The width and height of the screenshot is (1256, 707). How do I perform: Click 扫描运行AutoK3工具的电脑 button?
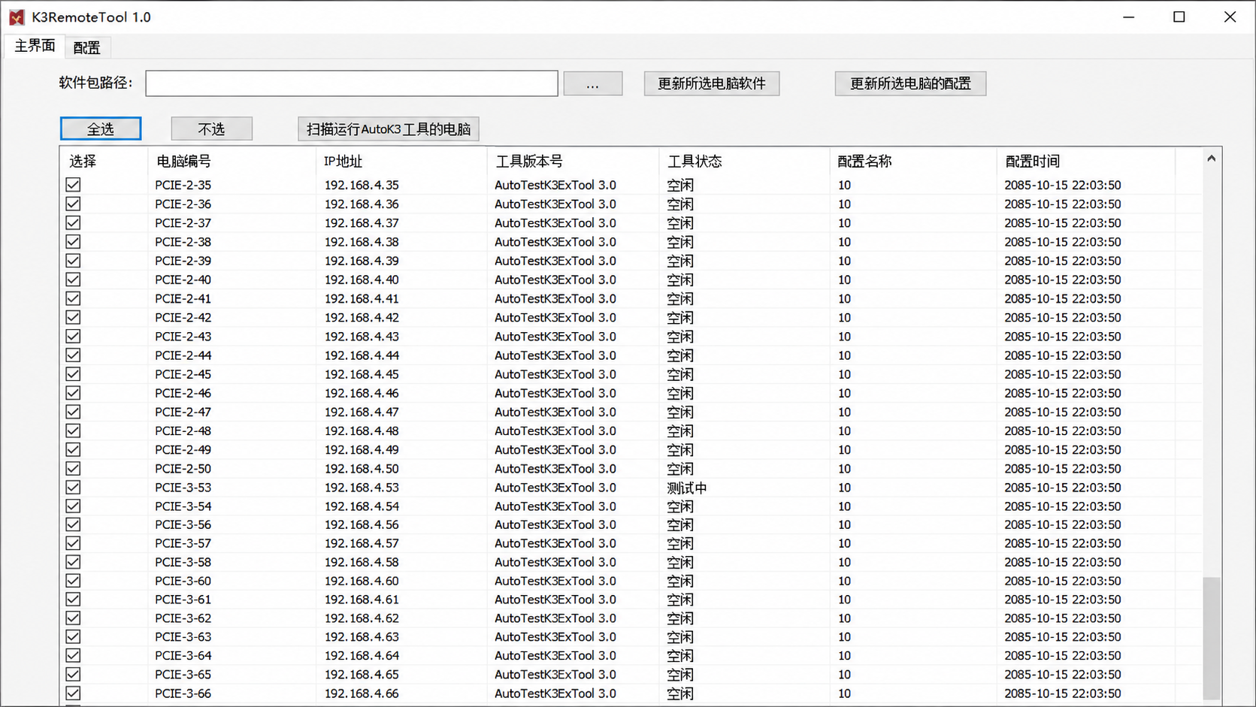(389, 128)
